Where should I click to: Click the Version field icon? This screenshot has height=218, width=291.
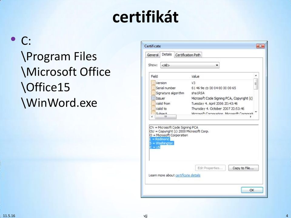pos(153,83)
